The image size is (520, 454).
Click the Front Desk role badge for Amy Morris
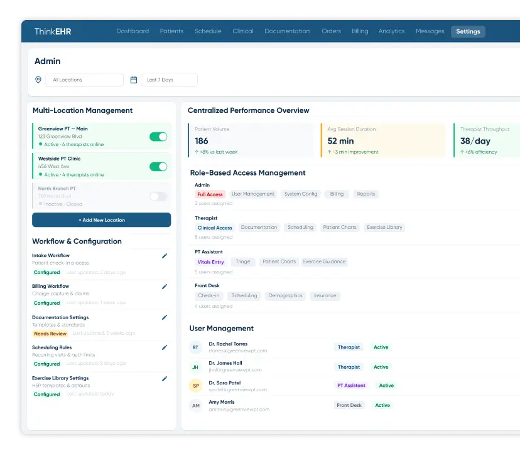pos(349,405)
